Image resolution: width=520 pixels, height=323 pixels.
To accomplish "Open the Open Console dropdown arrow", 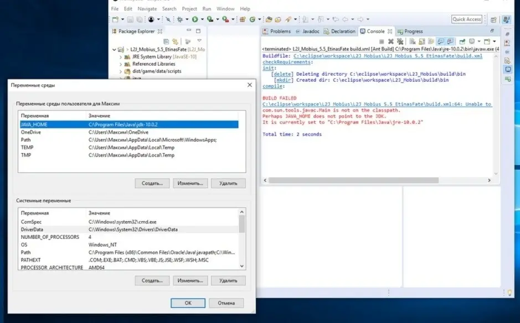I will (x=494, y=41).
